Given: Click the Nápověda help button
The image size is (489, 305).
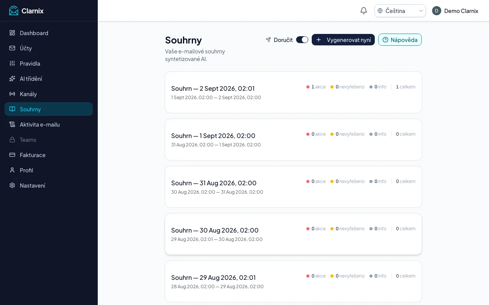Looking at the screenshot, I should [400, 40].
